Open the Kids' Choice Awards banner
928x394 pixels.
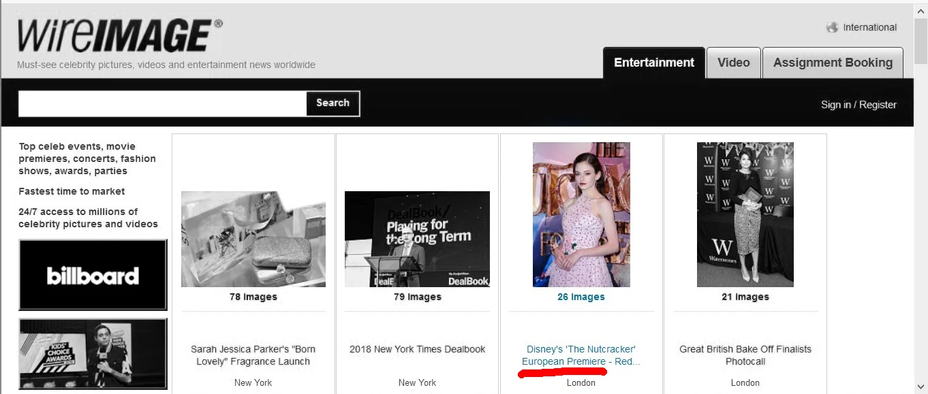pos(93,354)
